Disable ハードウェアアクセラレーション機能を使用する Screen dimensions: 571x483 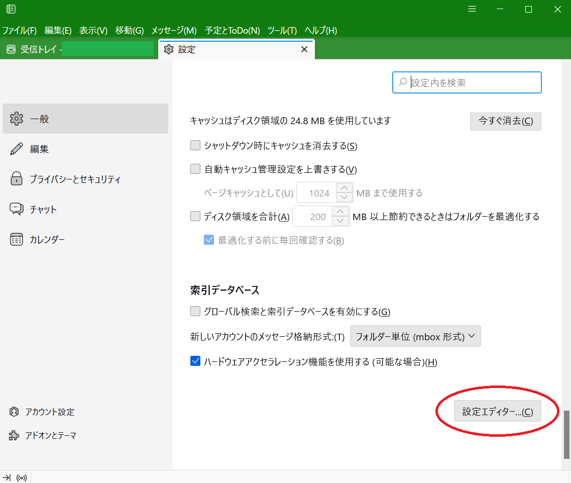(x=195, y=361)
